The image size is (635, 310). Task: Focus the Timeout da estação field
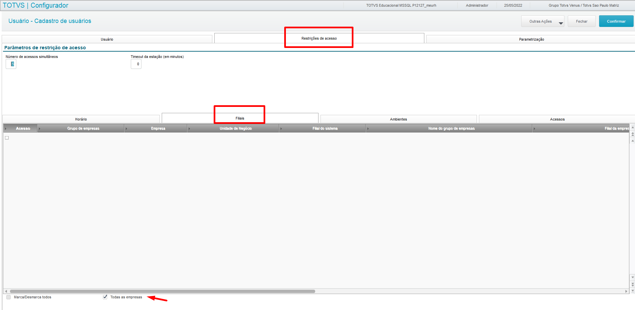(136, 64)
